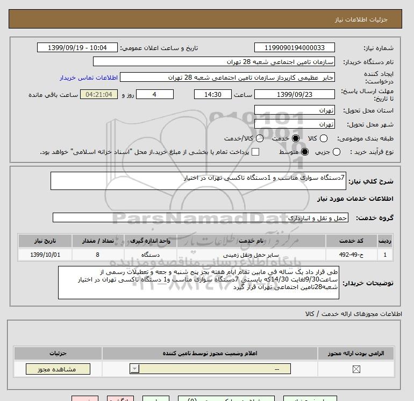Tick the اسناد خزانه اسلامی payment checkbox
Screen dimensions: 414x401
click(255, 152)
